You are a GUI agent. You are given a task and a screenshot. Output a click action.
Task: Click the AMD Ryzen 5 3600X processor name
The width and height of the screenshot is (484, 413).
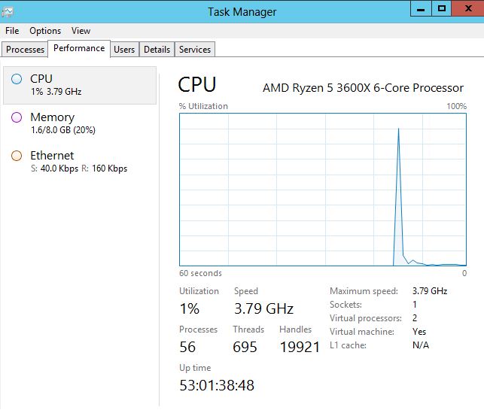pos(363,88)
